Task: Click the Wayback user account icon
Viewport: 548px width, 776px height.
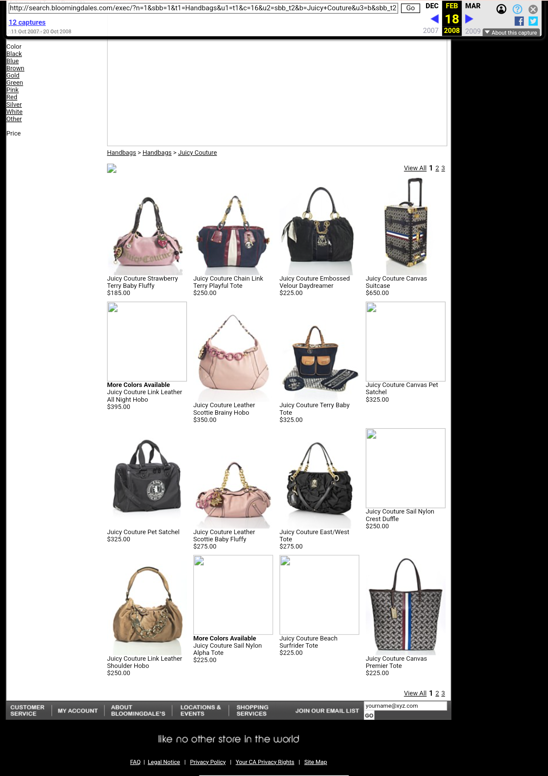Action: (501, 9)
